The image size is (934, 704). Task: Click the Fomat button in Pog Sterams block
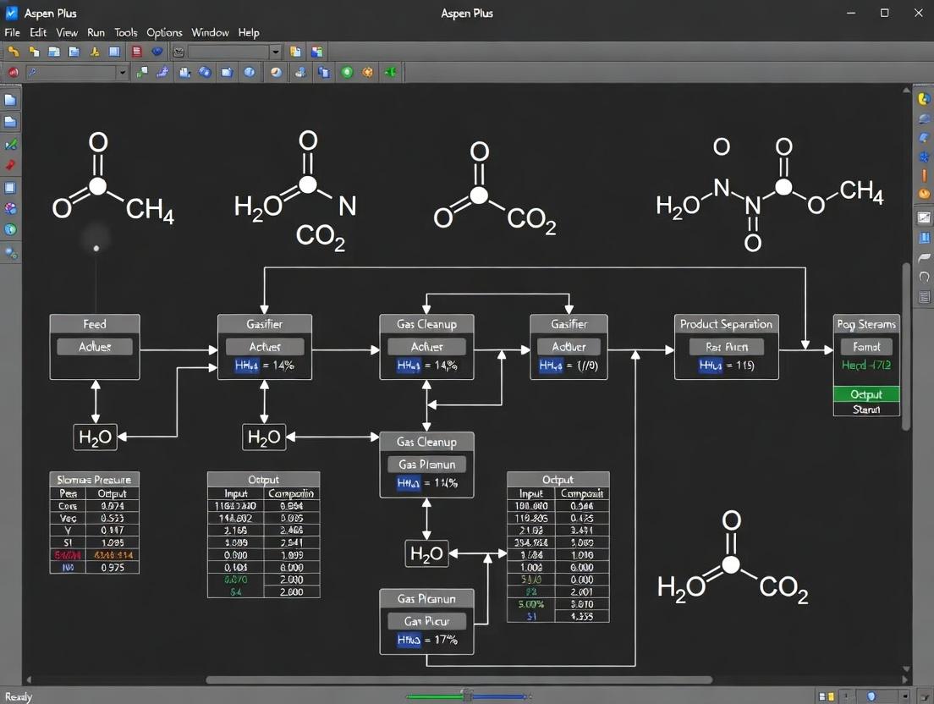pos(866,347)
